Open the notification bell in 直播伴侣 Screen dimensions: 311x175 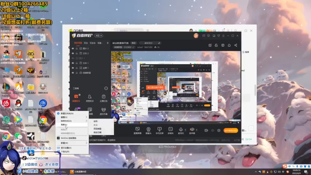(229, 45)
